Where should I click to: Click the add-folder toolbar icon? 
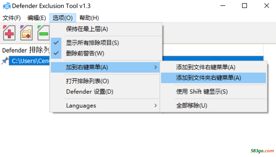pyautogui.click(x=26, y=33)
